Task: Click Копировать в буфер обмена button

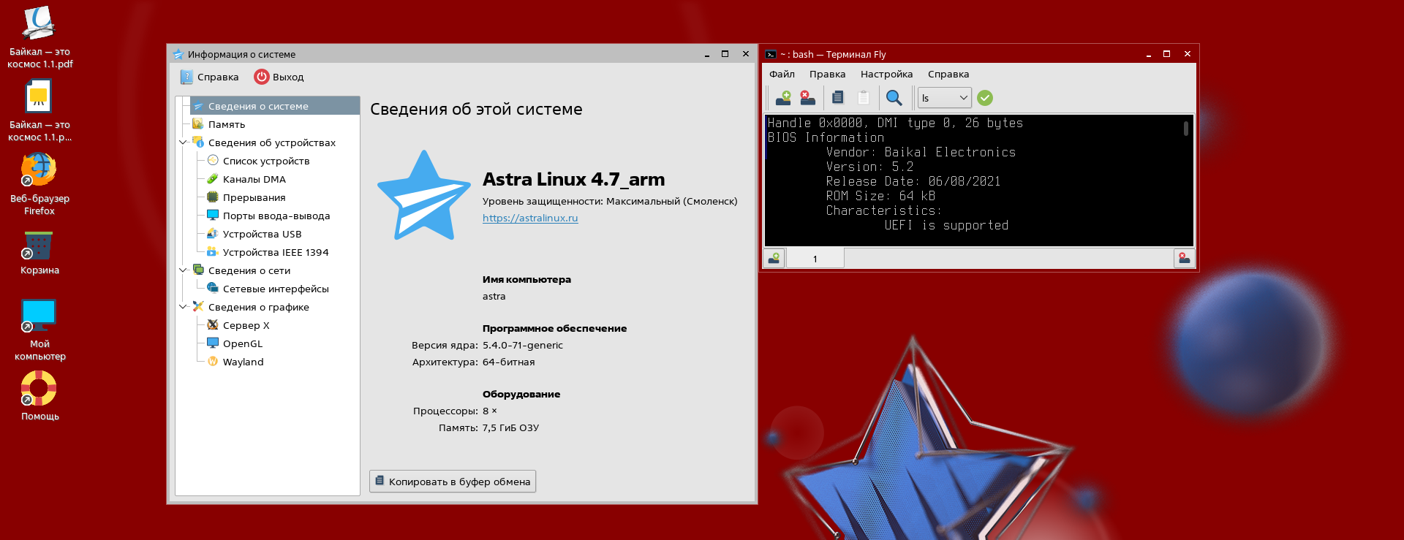Action: pyautogui.click(x=453, y=482)
